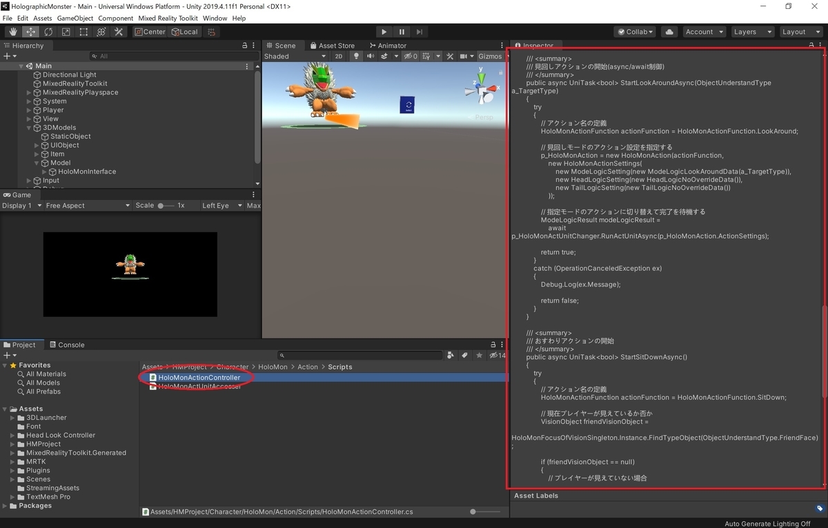Open the Gizmos dropdown
Image resolution: width=828 pixels, height=528 pixels.
(493, 57)
